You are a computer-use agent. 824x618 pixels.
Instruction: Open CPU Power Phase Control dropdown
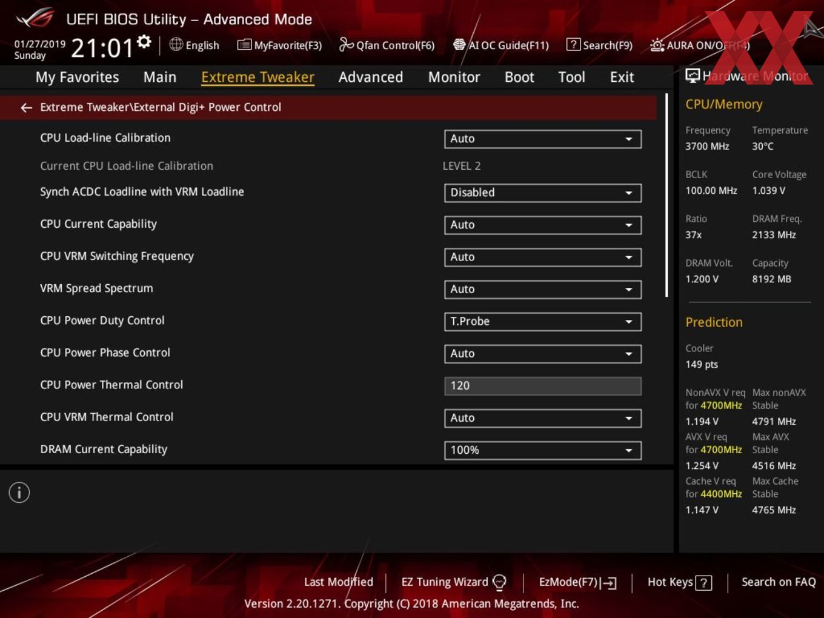click(543, 353)
